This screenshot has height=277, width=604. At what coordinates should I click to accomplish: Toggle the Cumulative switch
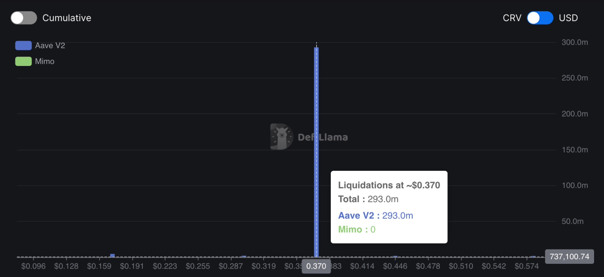coord(24,18)
